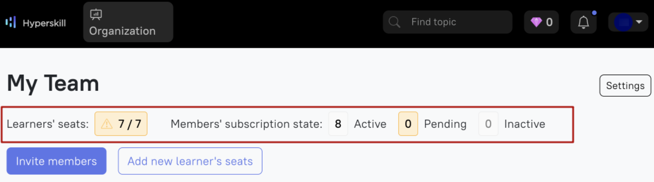Click the blue notification dot
Image resolution: width=654 pixels, height=182 pixels.
click(x=594, y=13)
